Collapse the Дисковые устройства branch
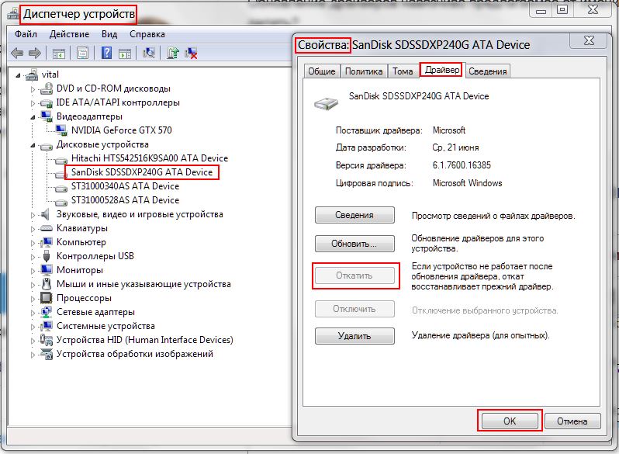 pos(33,145)
